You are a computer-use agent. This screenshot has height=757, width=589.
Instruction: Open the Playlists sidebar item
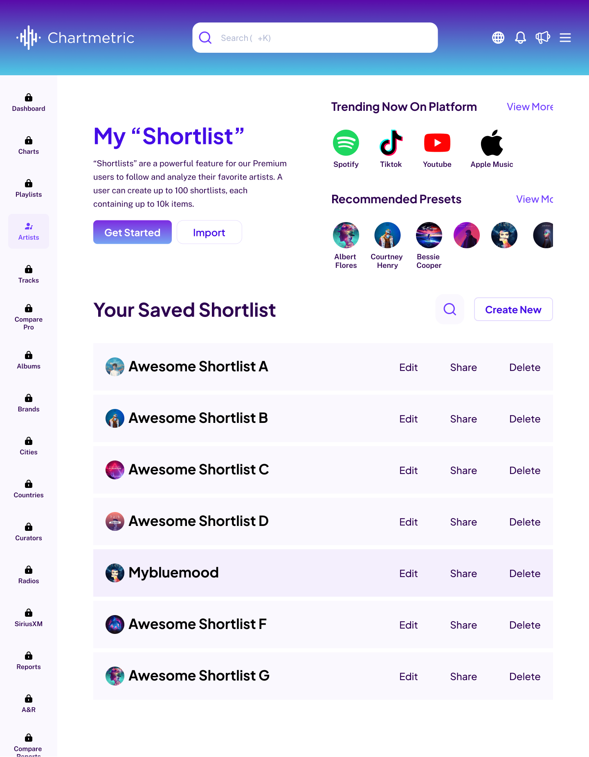click(x=29, y=188)
